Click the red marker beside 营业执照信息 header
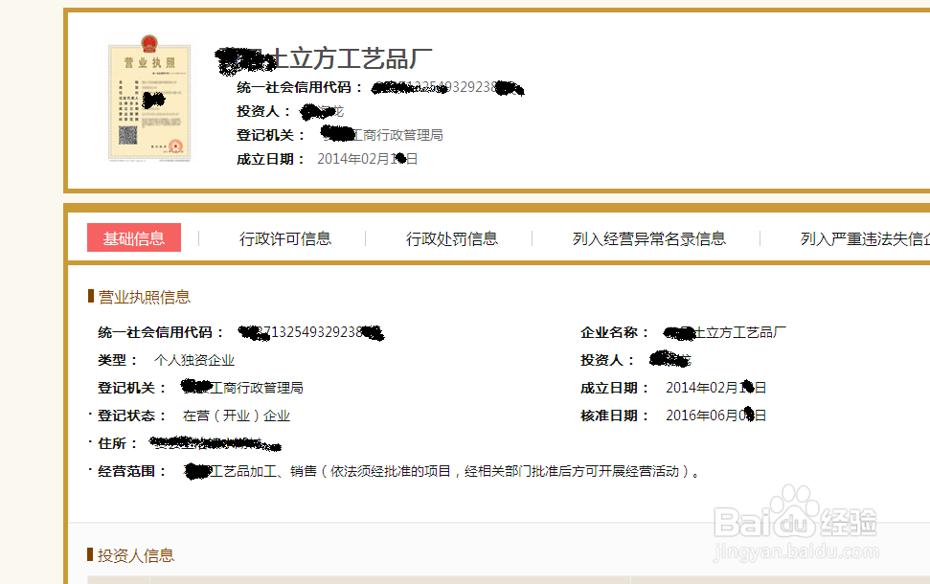Image resolution: width=930 pixels, height=584 pixels. coord(87,296)
